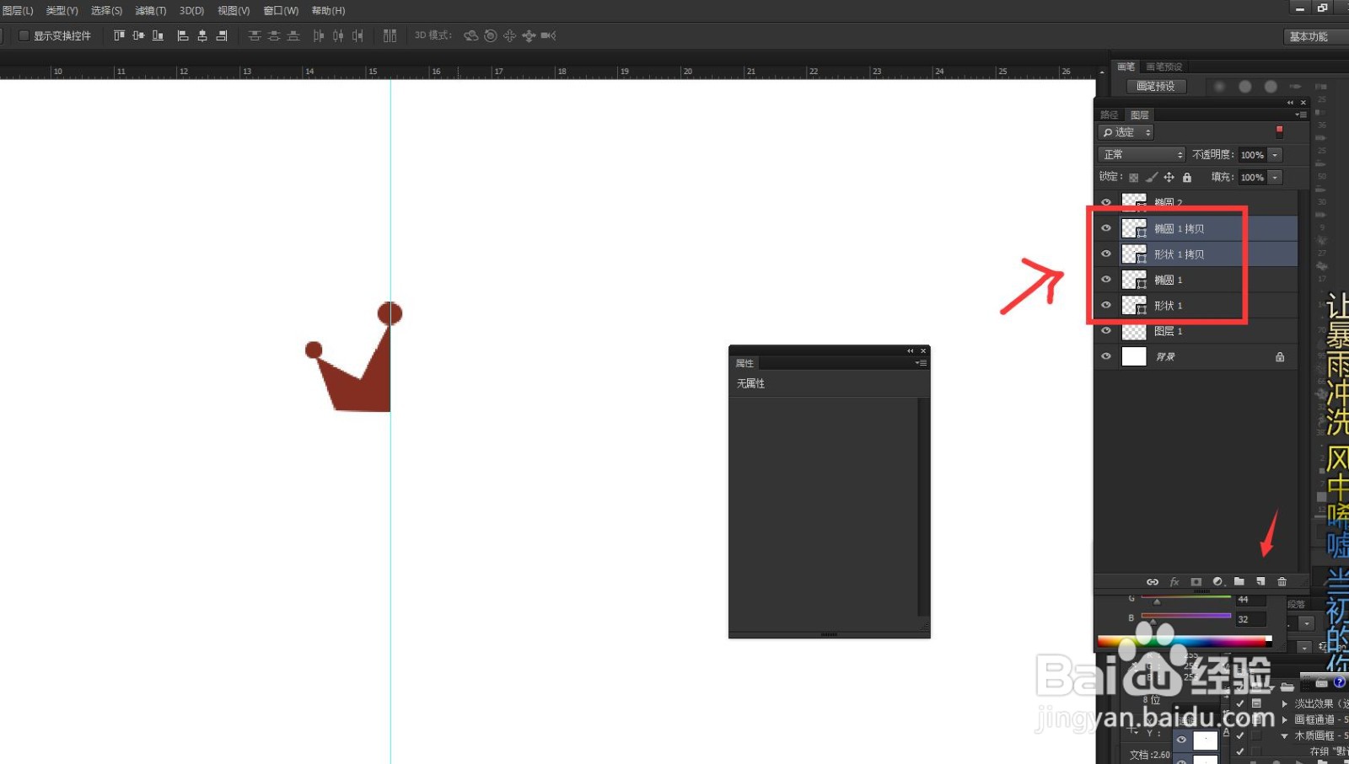The height and width of the screenshot is (764, 1349).
Task: Open the 不透明度 opacity arrow dropdown
Action: [x=1275, y=155]
